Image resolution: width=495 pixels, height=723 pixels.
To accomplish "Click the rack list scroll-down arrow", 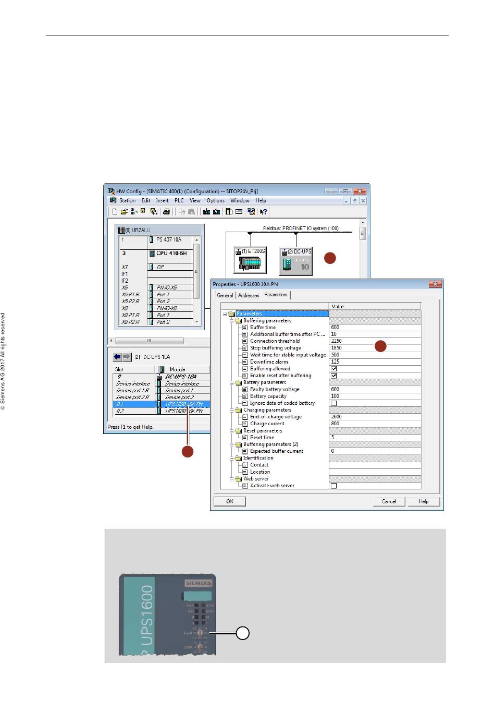I will click(197, 322).
